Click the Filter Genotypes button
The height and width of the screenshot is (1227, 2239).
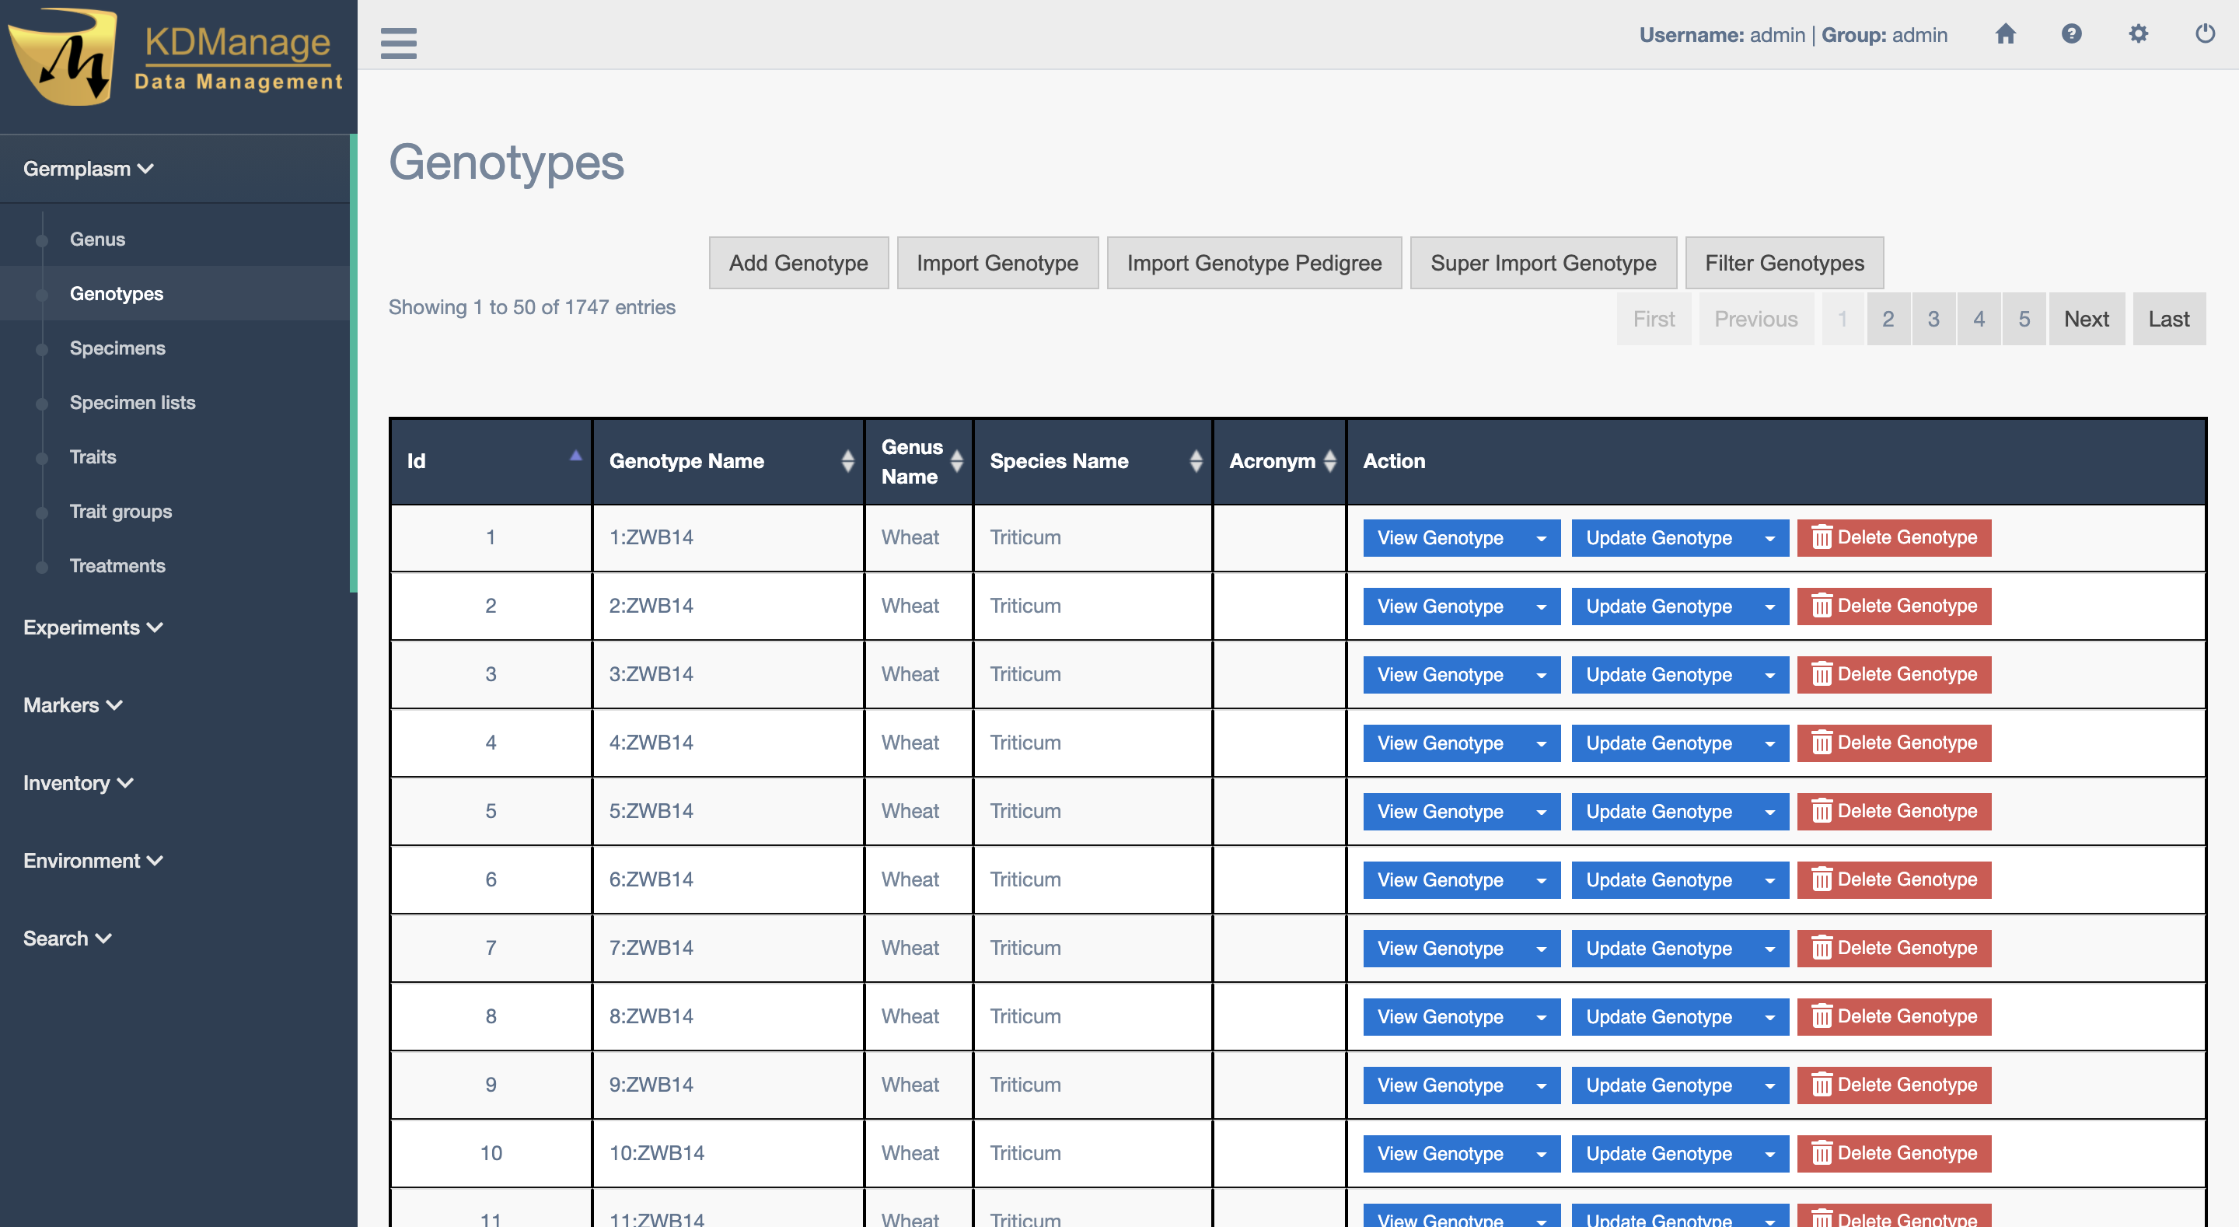pos(1783,263)
